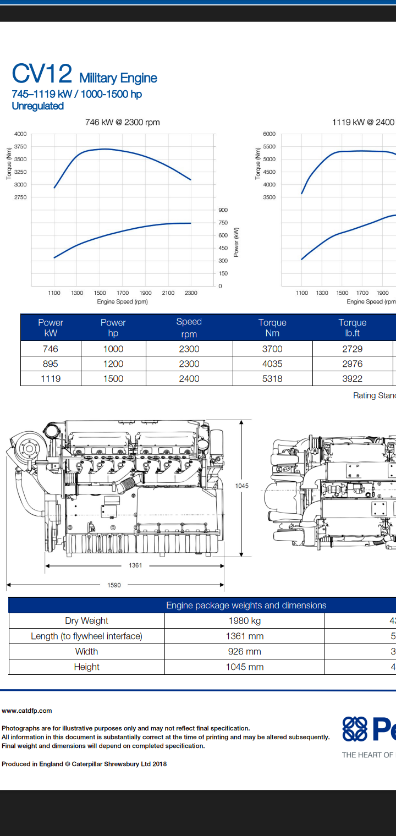The width and height of the screenshot is (396, 836).
Task: Click the 'Power (kW)' axis label on first chart
Action: coord(236,243)
